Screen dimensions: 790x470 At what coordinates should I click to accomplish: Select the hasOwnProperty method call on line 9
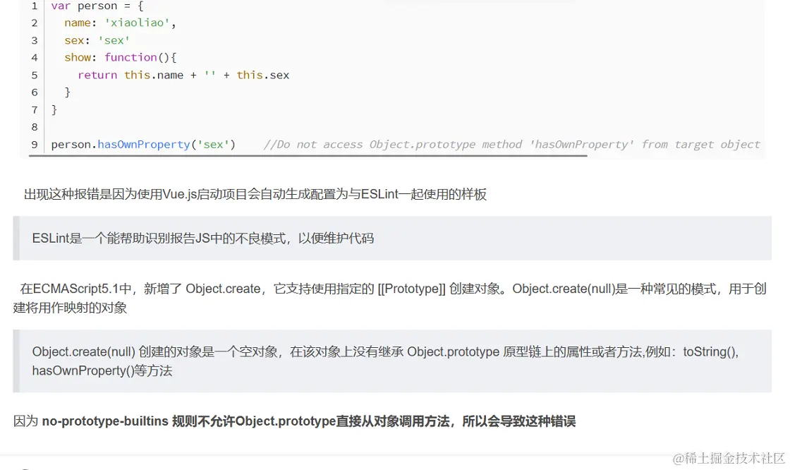click(144, 144)
